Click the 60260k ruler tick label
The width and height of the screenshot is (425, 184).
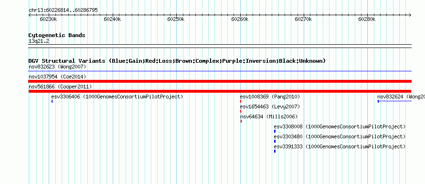[x=240, y=19]
